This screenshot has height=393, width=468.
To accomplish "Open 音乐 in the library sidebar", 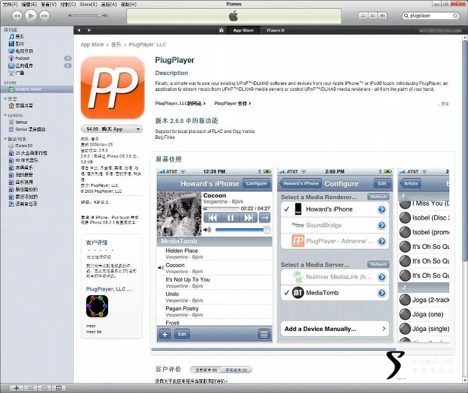I will click(20, 36).
